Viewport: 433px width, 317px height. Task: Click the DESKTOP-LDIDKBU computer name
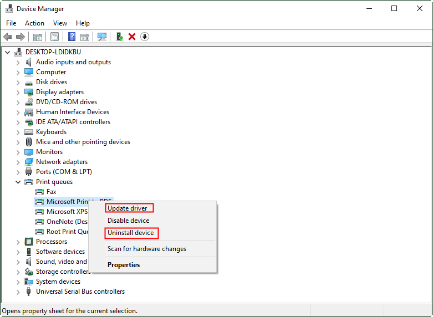pyautogui.click(x=53, y=52)
